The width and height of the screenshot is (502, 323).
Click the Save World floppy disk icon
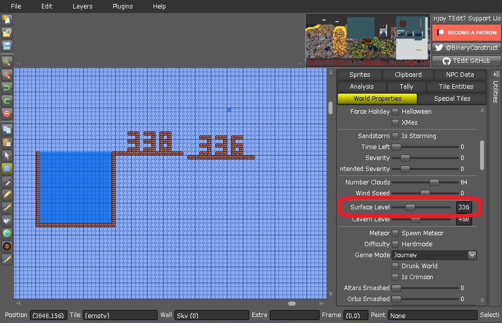click(7, 46)
